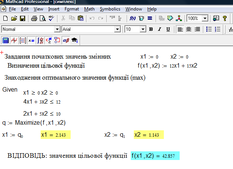Viewport: 233px width, 169px height.
Task: Expand the Arial font dropdown
Action: point(117,29)
